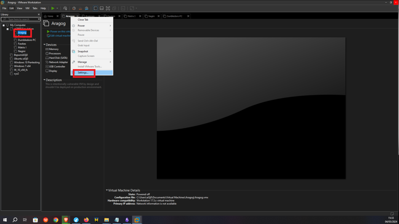The width and height of the screenshot is (399, 224).
Task: Click the stretch guest toolbar icon
Action: (132, 8)
